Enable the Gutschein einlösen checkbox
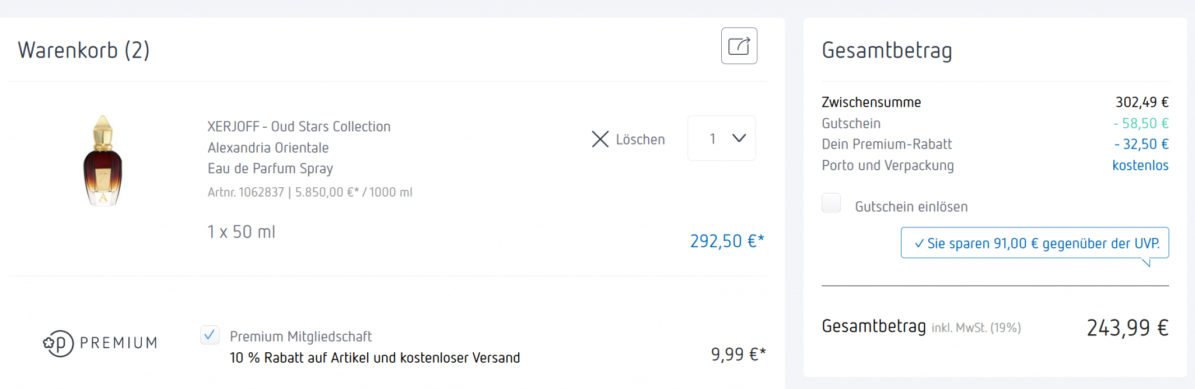 coord(831,204)
